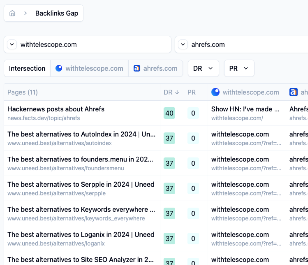This screenshot has width=308, height=265.
Task: Click the ahrefs logo in table header
Action: pyautogui.click(x=293, y=92)
